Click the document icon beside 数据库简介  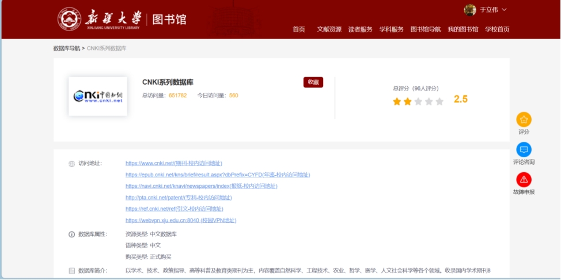[x=71, y=271]
